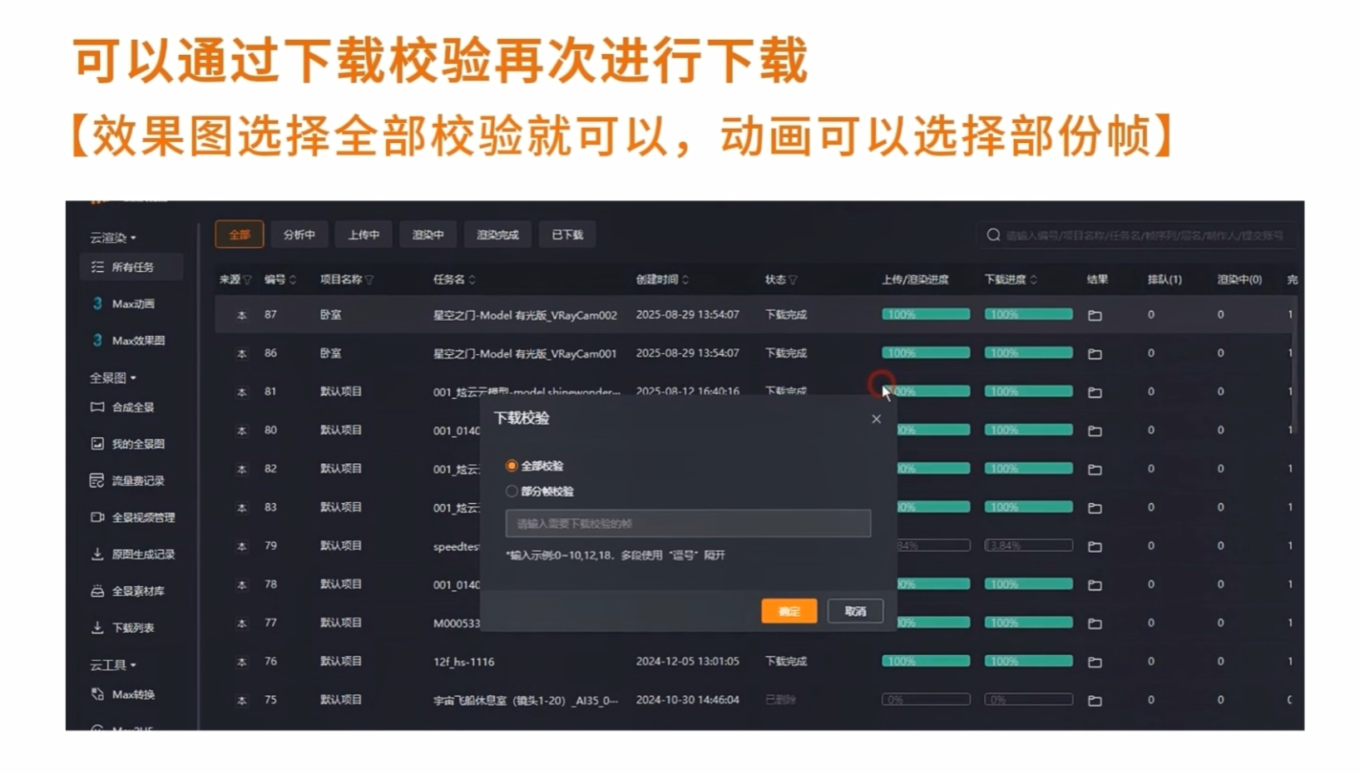Open 下载列表 in the sidebar
Screen dimensions: 1360x774
132,628
